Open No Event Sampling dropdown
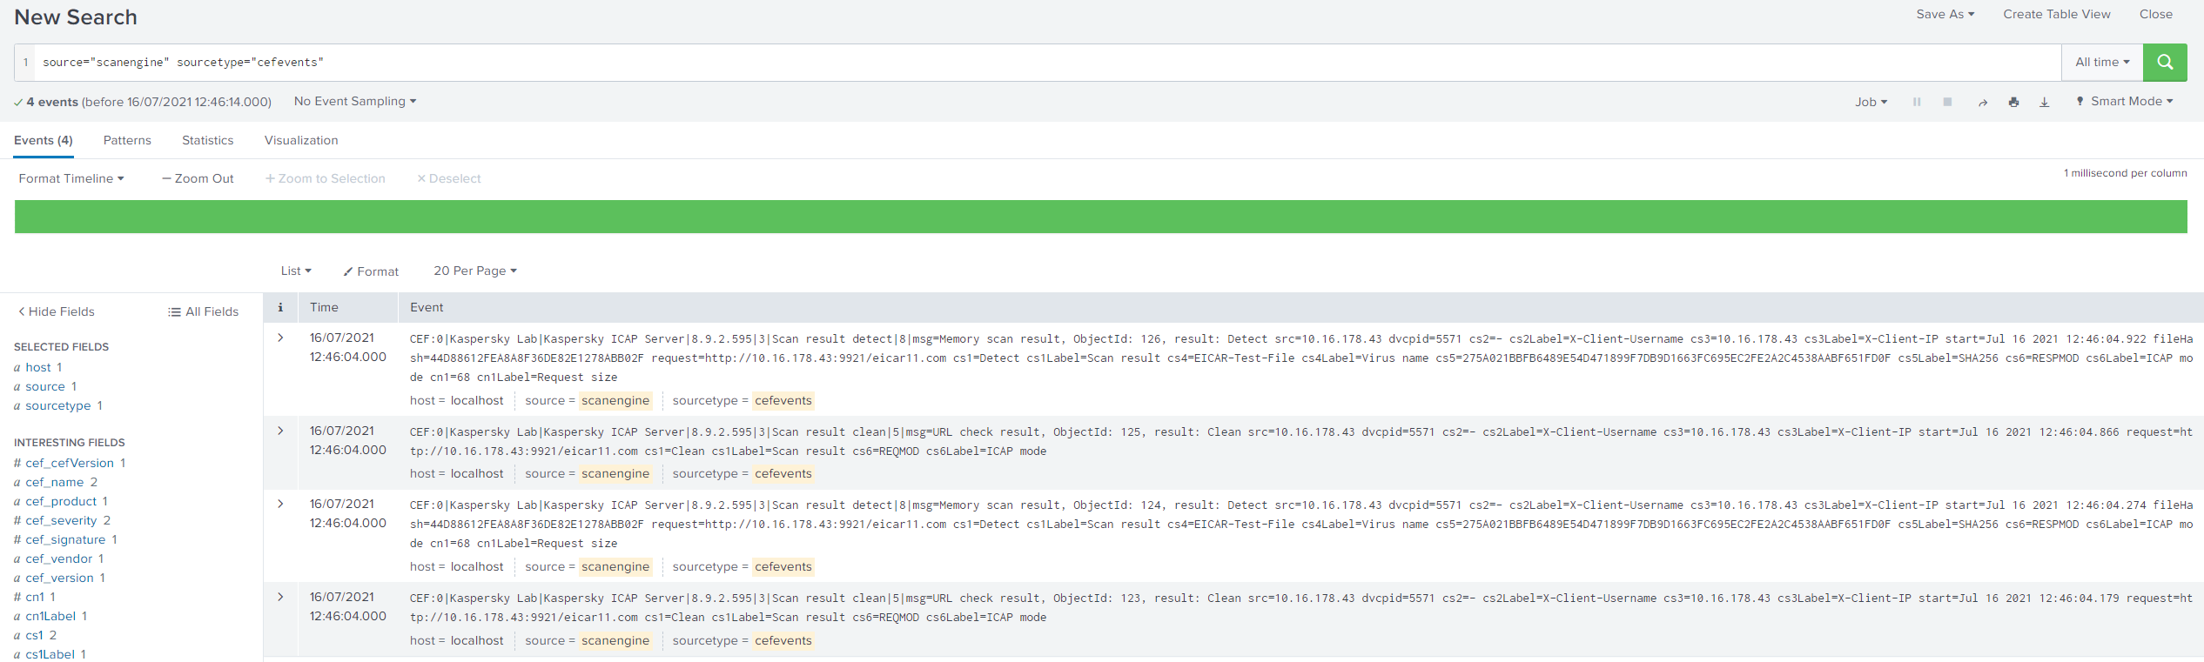The height and width of the screenshot is (662, 2204). (x=355, y=102)
